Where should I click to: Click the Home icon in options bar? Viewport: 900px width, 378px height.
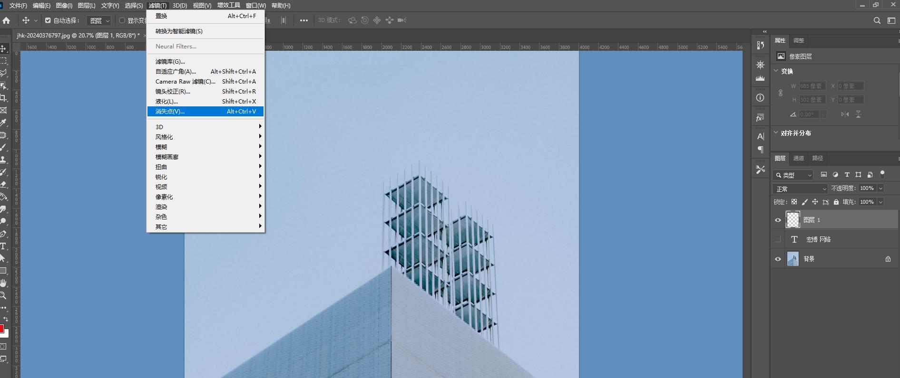tap(6, 20)
